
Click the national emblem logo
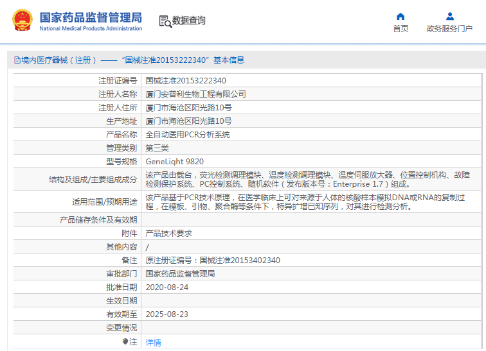(22, 21)
